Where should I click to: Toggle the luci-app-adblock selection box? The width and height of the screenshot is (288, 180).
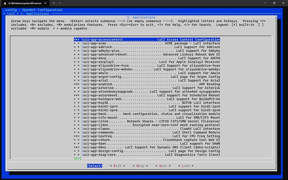coord(77,47)
